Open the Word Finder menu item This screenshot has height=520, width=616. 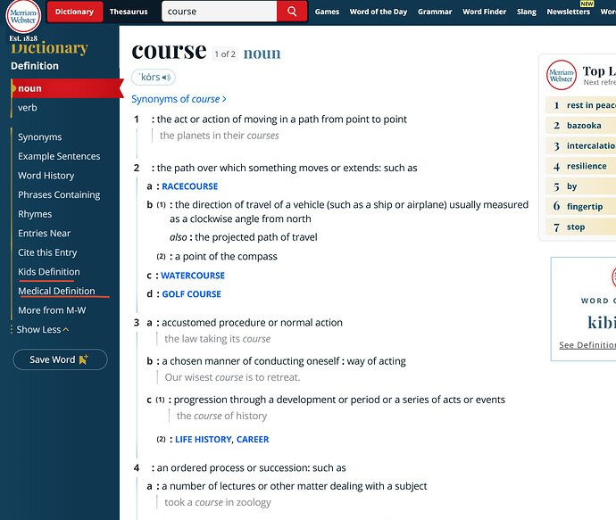coord(485,12)
